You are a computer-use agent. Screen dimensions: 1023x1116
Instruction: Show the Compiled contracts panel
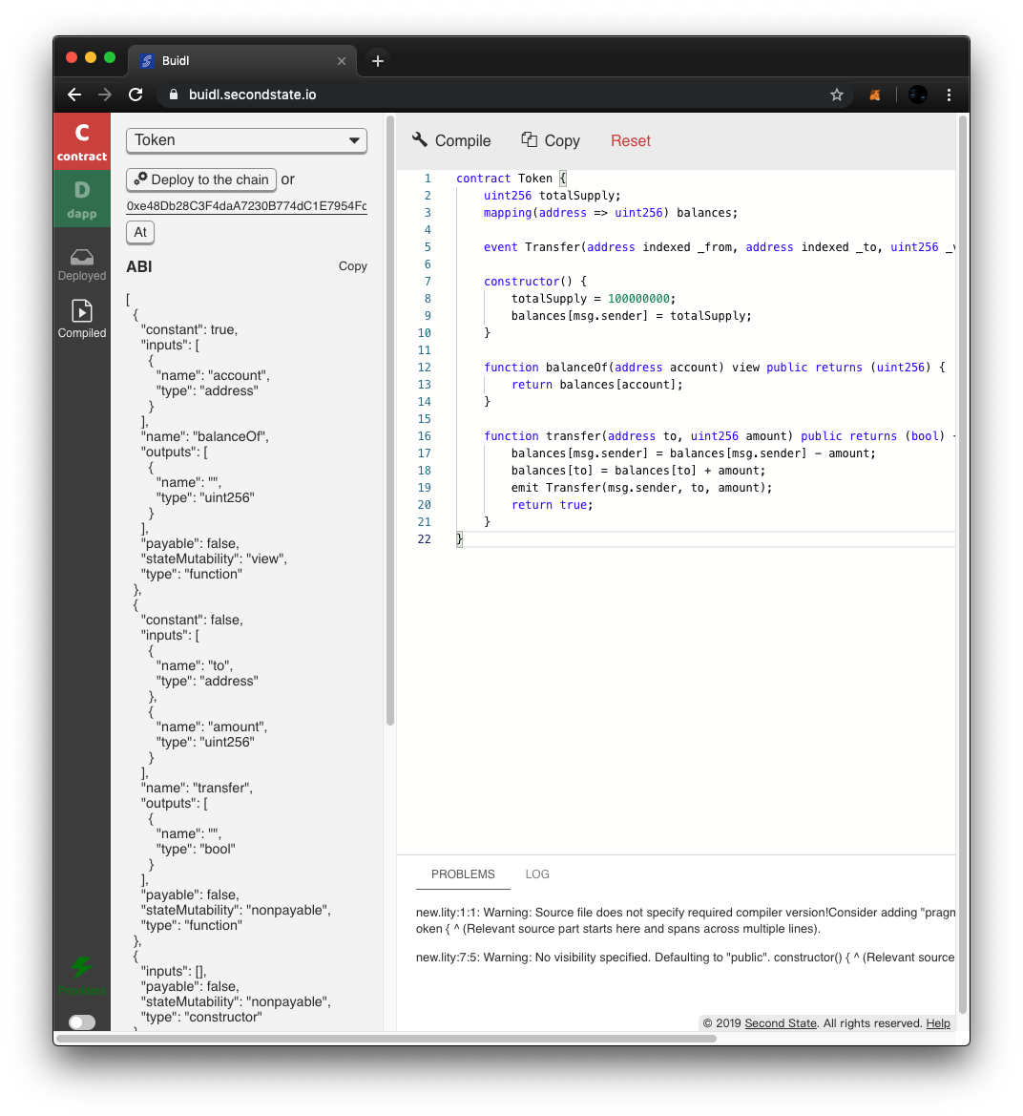82,320
